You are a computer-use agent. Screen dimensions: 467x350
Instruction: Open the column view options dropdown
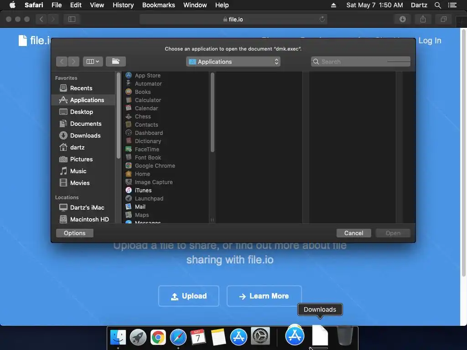tap(93, 62)
